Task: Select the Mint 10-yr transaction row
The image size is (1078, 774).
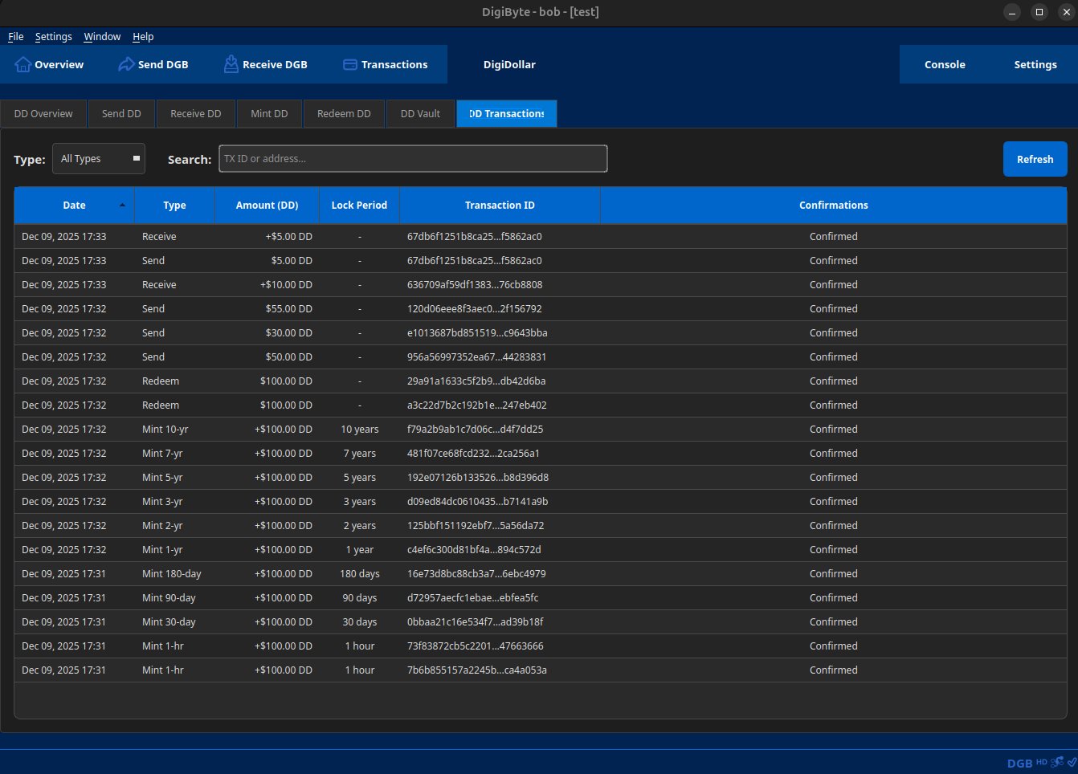Action: point(540,430)
